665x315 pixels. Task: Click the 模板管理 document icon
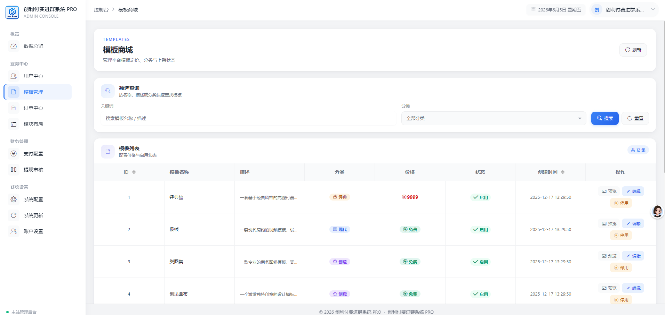pyautogui.click(x=14, y=92)
